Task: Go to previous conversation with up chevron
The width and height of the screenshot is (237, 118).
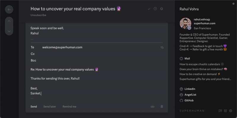Action: point(9,21)
